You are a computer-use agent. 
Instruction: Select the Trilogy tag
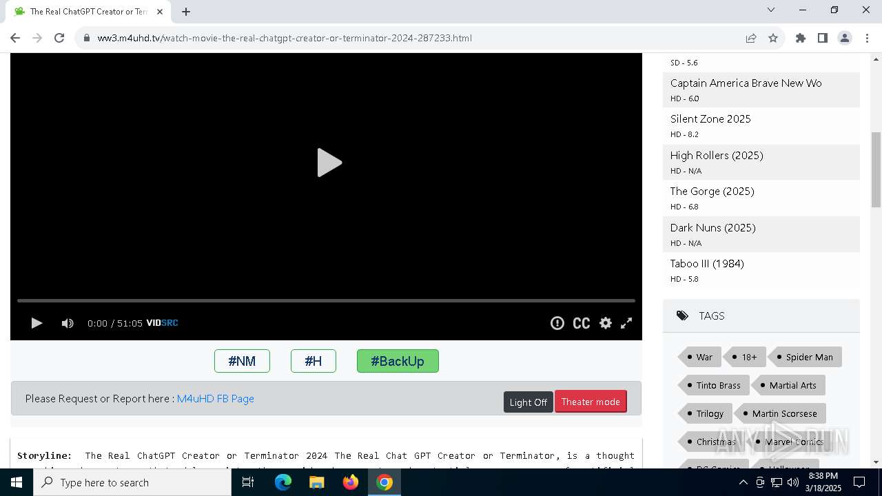(704, 413)
